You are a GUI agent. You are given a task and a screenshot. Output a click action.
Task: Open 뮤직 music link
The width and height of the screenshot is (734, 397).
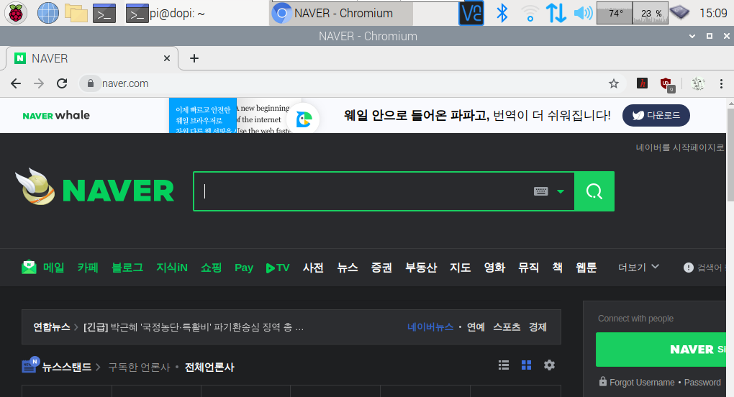(x=528, y=268)
